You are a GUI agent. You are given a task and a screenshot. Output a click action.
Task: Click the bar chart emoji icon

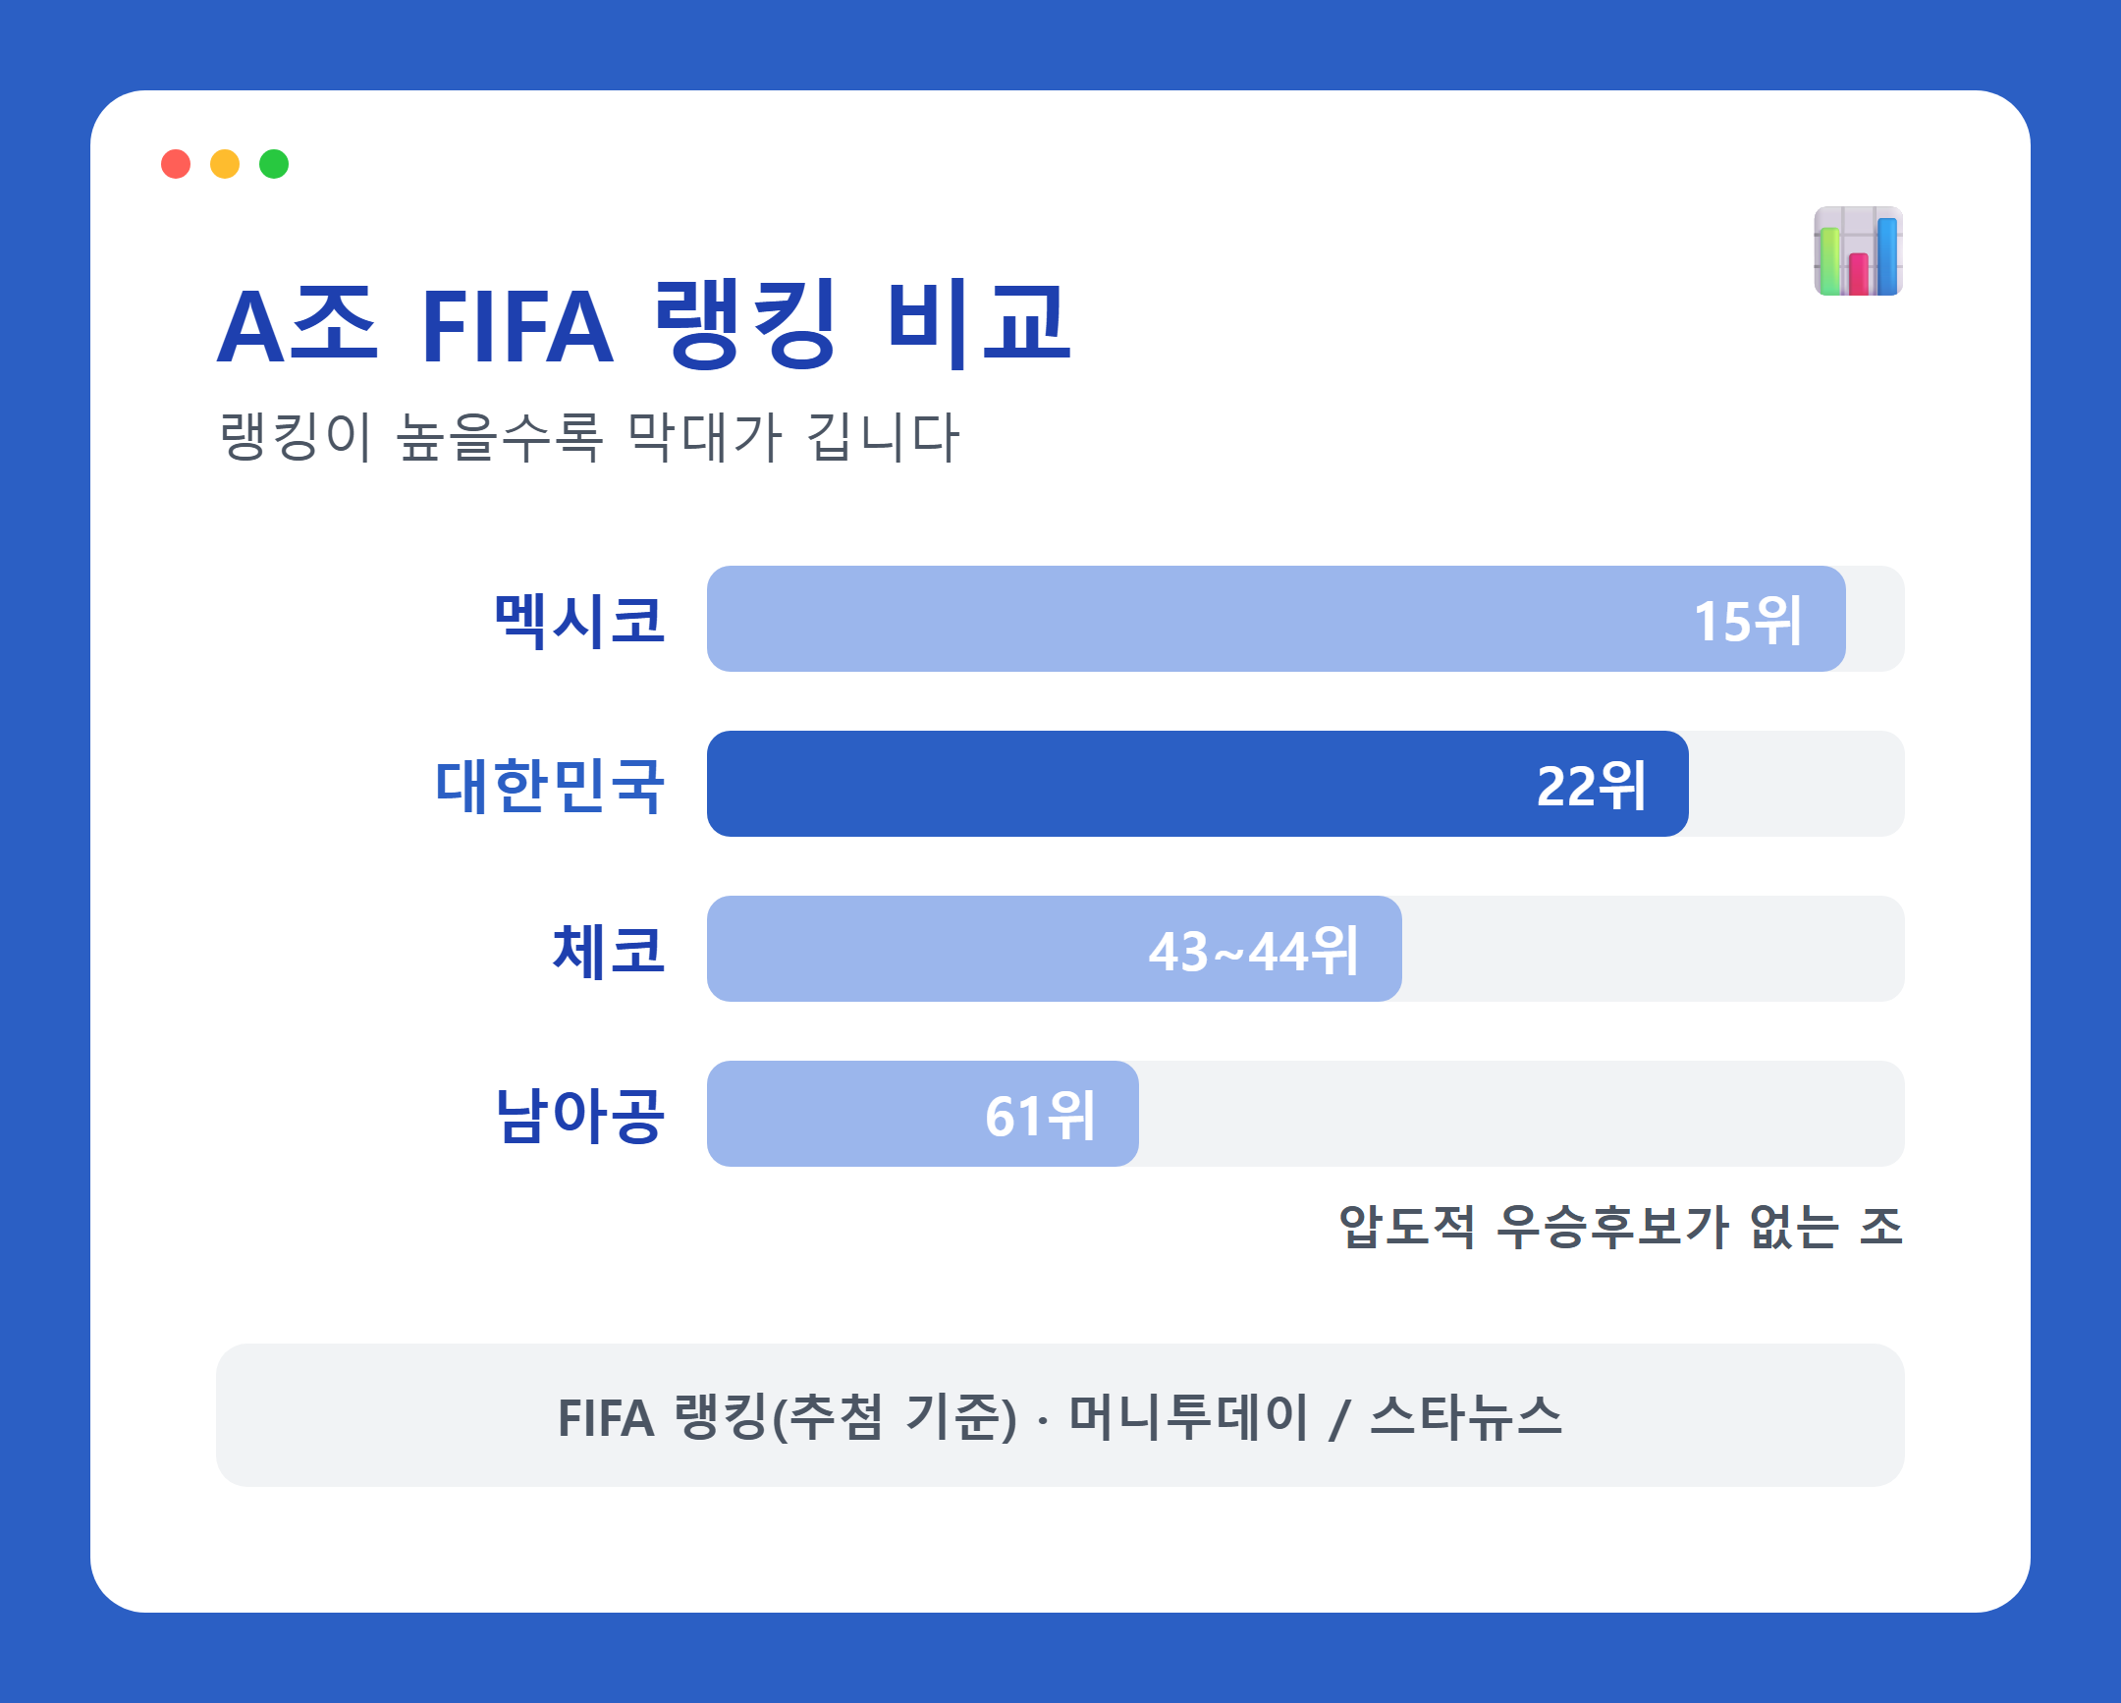point(1859,250)
